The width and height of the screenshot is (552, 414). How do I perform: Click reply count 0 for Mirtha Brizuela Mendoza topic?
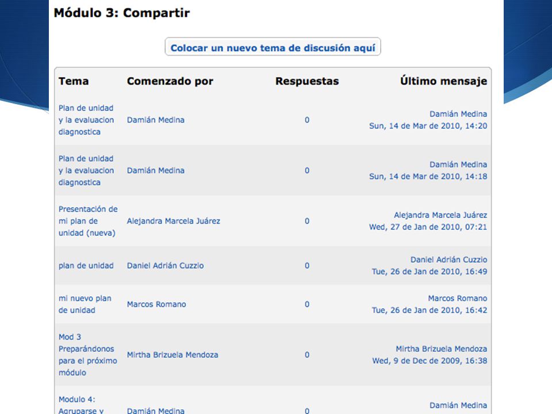pyautogui.click(x=307, y=355)
